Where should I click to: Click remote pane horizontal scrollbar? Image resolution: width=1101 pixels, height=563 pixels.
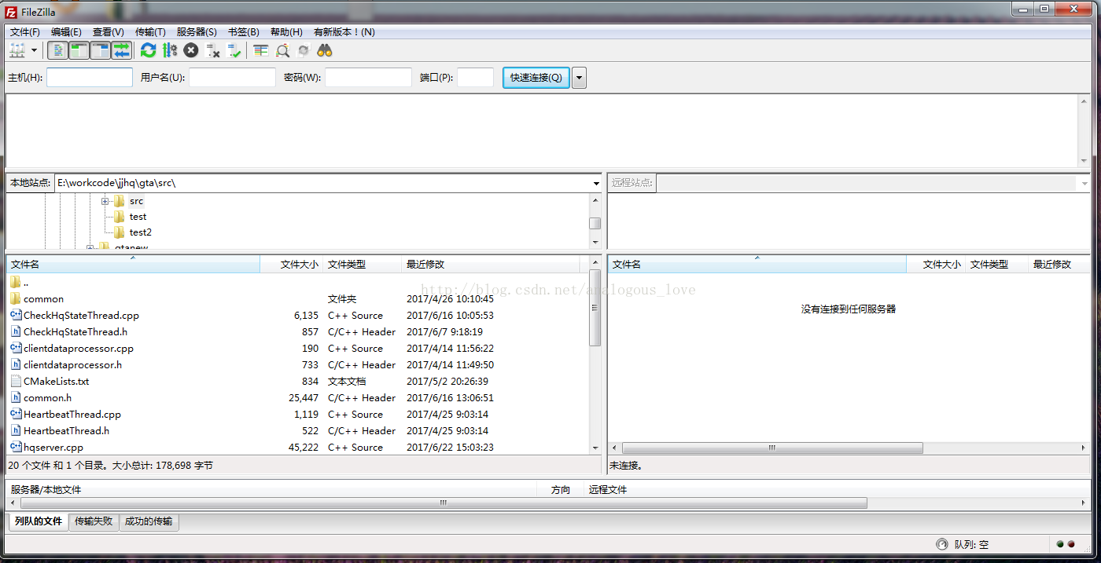pos(772,448)
